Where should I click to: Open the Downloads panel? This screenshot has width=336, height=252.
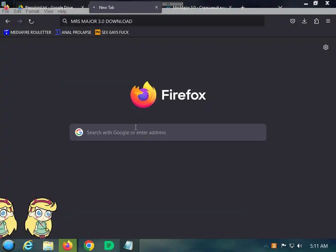[304, 21]
